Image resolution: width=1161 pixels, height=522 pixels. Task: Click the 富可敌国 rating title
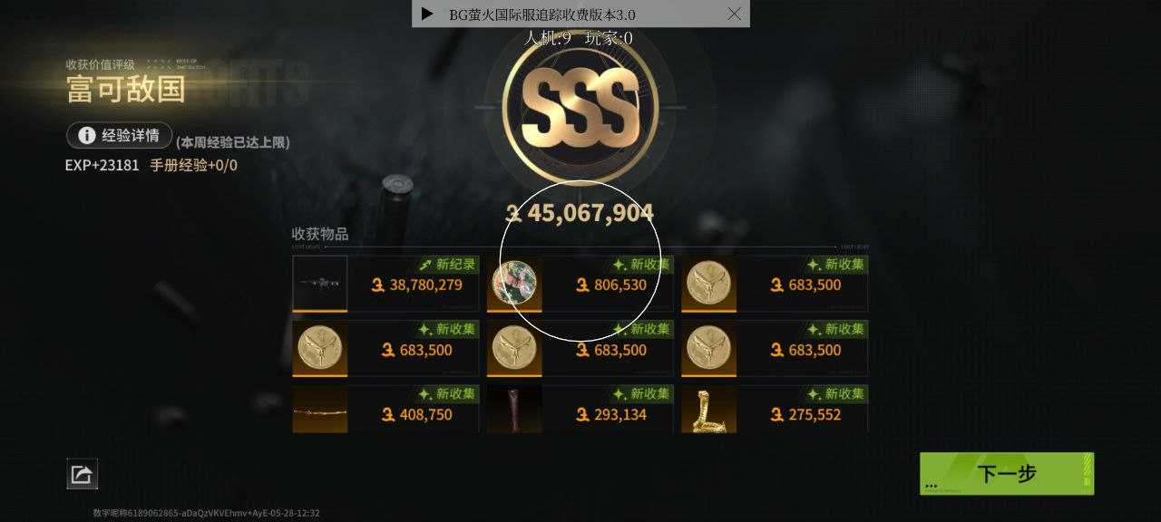125,89
